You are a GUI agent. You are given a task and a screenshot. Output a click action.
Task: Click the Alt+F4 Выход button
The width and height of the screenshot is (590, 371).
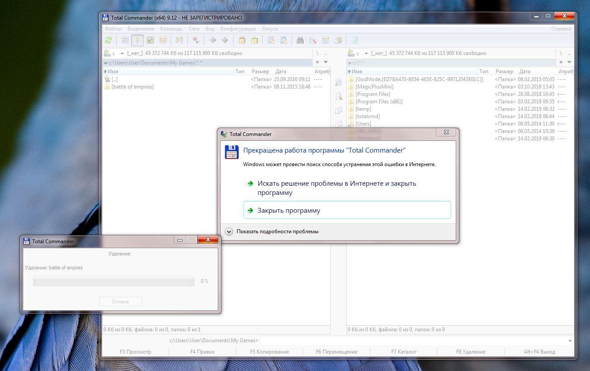pyautogui.click(x=539, y=352)
